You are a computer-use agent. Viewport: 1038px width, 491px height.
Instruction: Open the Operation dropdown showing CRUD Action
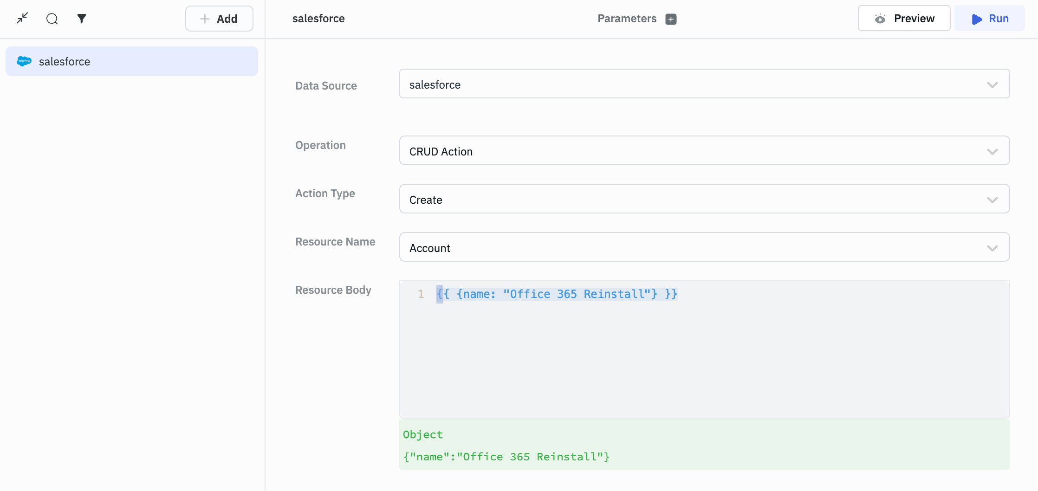704,151
